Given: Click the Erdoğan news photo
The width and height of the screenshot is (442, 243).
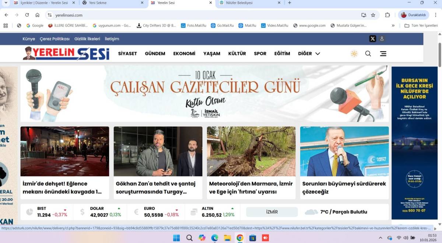Looking at the screenshot, I should [344, 151].
